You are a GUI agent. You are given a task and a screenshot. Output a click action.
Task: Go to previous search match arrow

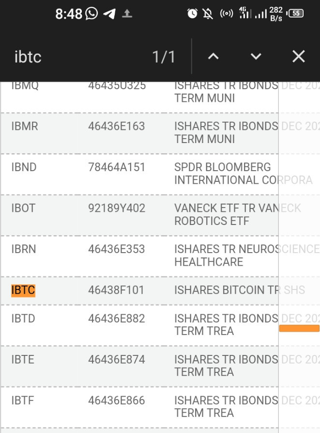pyautogui.click(x=213, y=56)
